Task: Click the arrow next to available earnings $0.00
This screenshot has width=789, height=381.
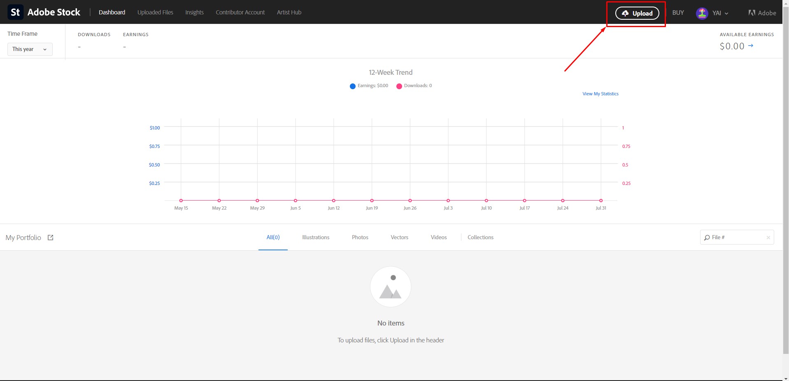Action: pos(751,46)
